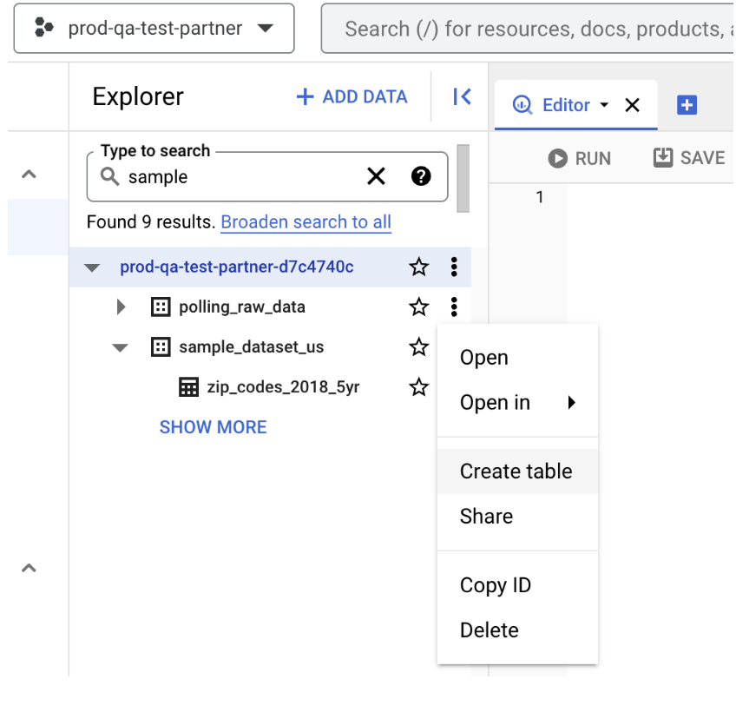736x712 pixels.
Task: Star the zip_codes_2018_5yr table
Action: coord(419,387)
